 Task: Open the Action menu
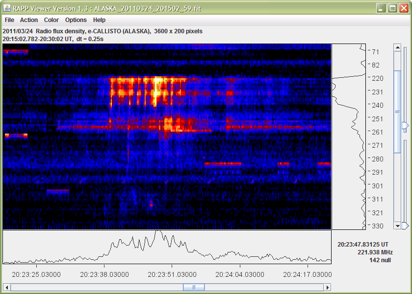(x=29, y=20)
